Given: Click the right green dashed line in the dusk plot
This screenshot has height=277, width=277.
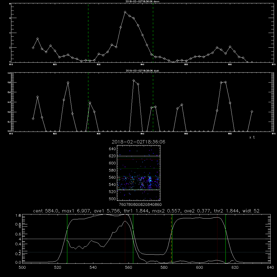Looking at the screenshot, I should point(153,102).
